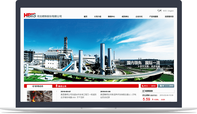Click the RSS feed icon
Image resolution: width=197 pixels, height=114 pixels.
143,86
